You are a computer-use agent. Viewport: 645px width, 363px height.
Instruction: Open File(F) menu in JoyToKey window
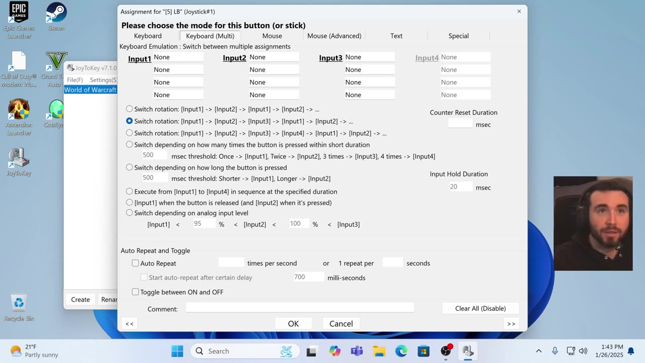75,80
